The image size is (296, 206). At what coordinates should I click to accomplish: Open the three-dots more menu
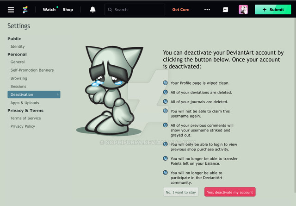pyautogui.click(x=207, y=10)
